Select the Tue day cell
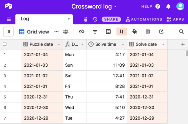The height and width of the screenshot is (124, 188). pyautogui.click(x=75, y=118)
